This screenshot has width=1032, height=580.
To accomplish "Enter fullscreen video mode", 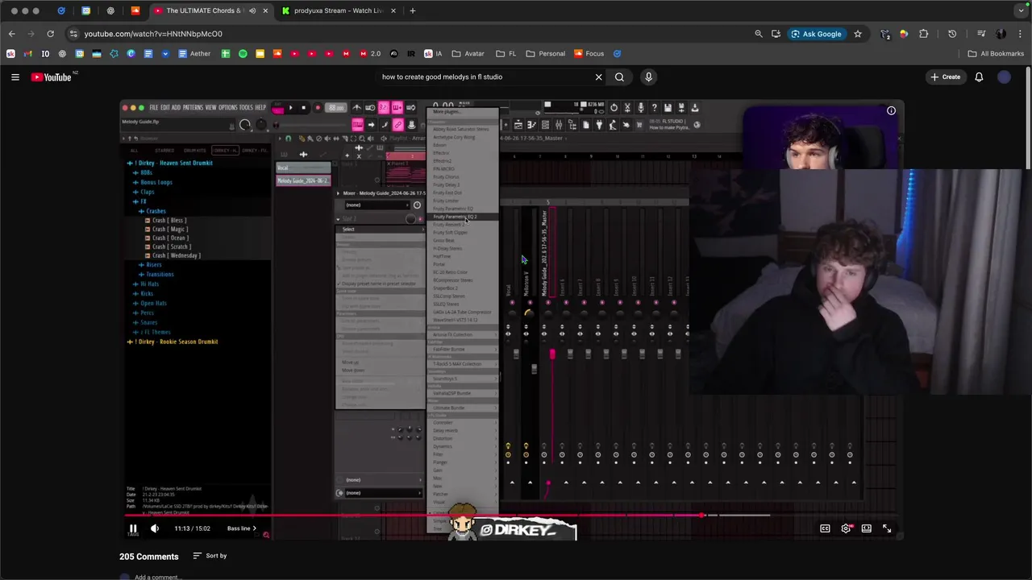I will point(887,528).
